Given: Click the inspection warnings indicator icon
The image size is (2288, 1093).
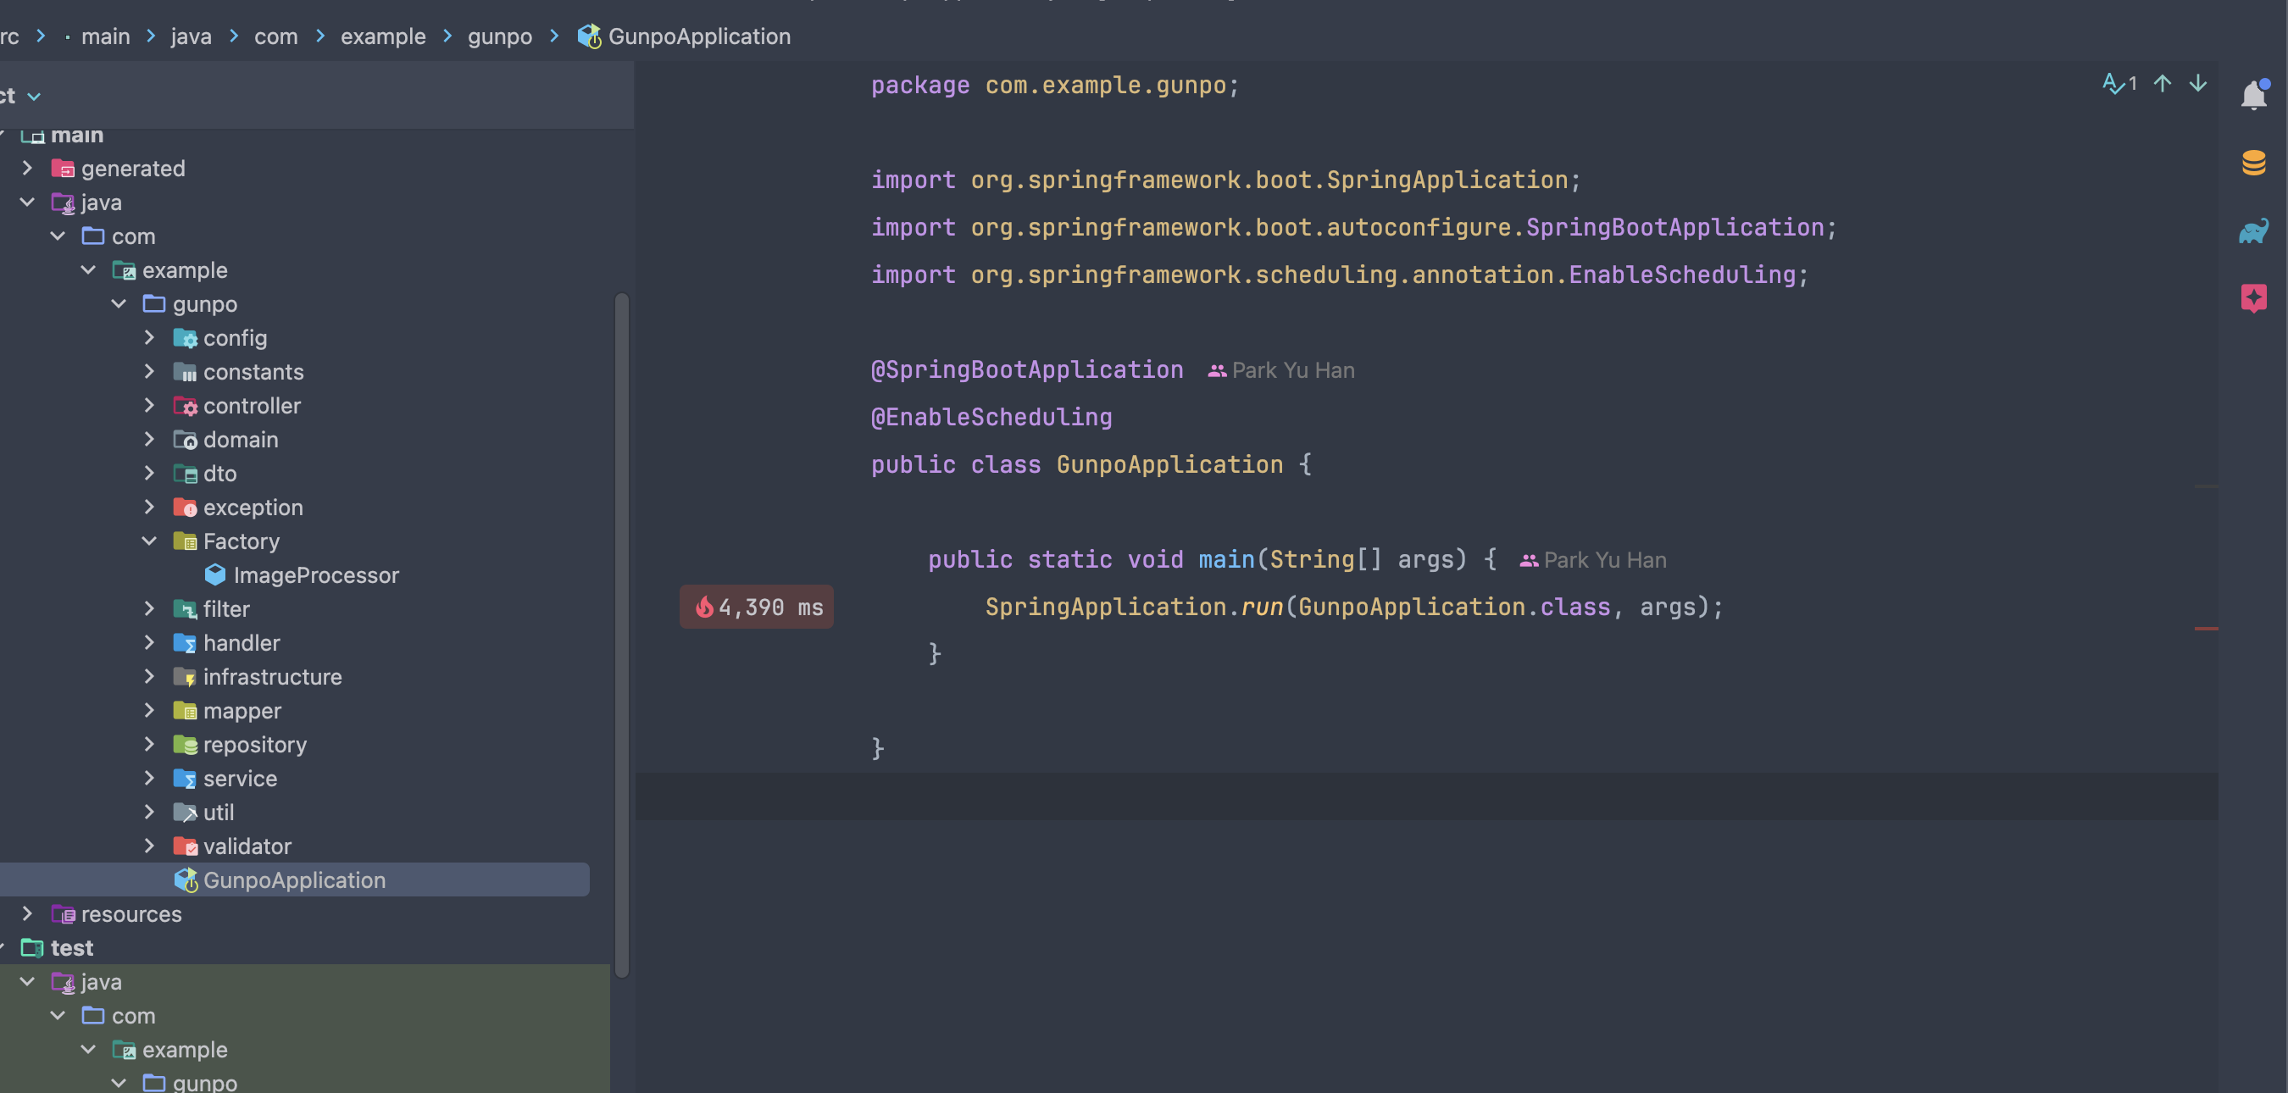Looking at the screenshot, I should tap(2119, 84).
